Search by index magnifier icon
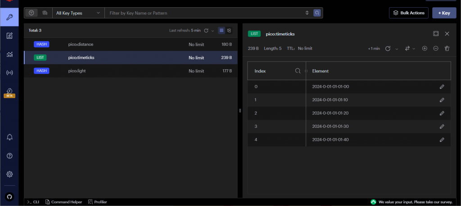The image size is (461, 206). click(x=298, y=71)
